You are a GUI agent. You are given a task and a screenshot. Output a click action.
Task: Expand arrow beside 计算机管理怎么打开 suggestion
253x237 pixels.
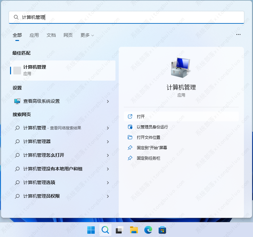click(x=108, y=155)
